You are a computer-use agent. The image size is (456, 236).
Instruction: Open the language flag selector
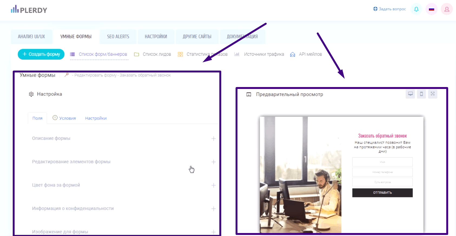click(x=431, y=9)
